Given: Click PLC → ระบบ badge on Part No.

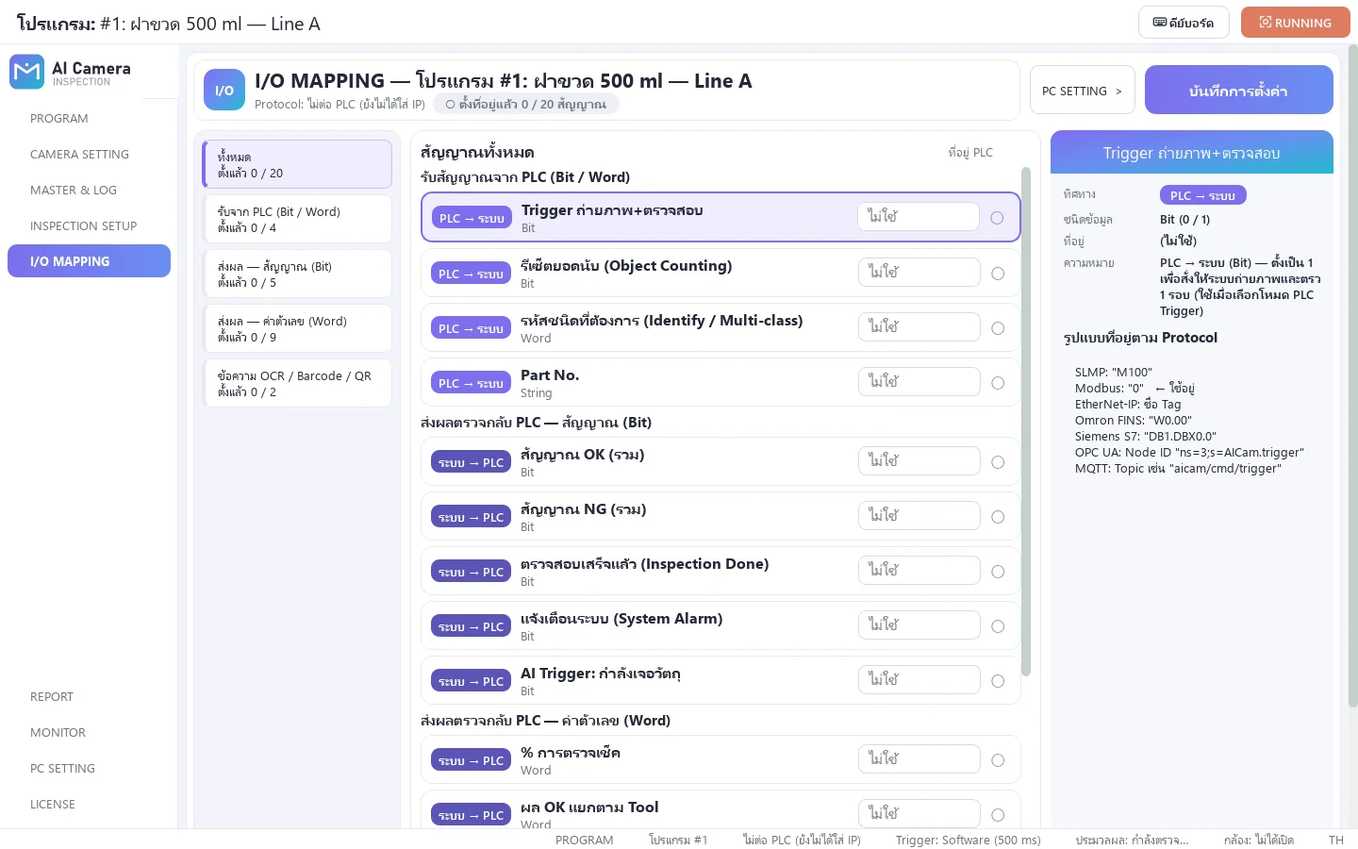Looking at the screenshot, I should (472, 383).
